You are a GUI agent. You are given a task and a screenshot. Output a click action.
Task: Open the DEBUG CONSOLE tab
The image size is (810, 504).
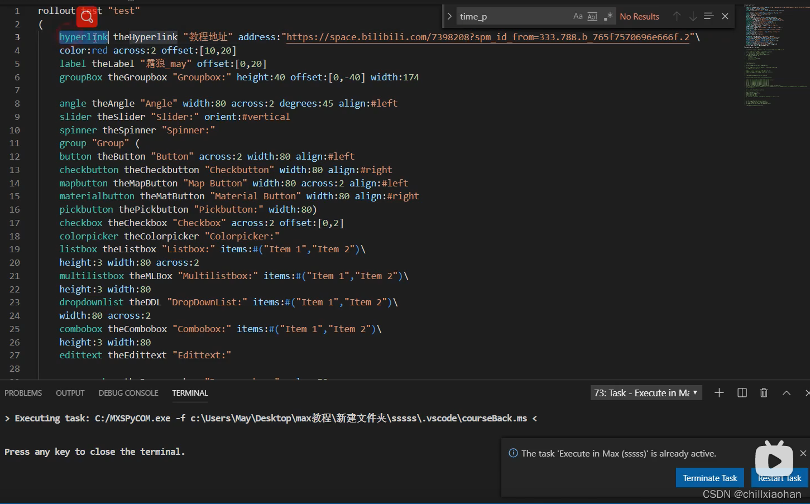pyautogui.click(x=128, y=393)
